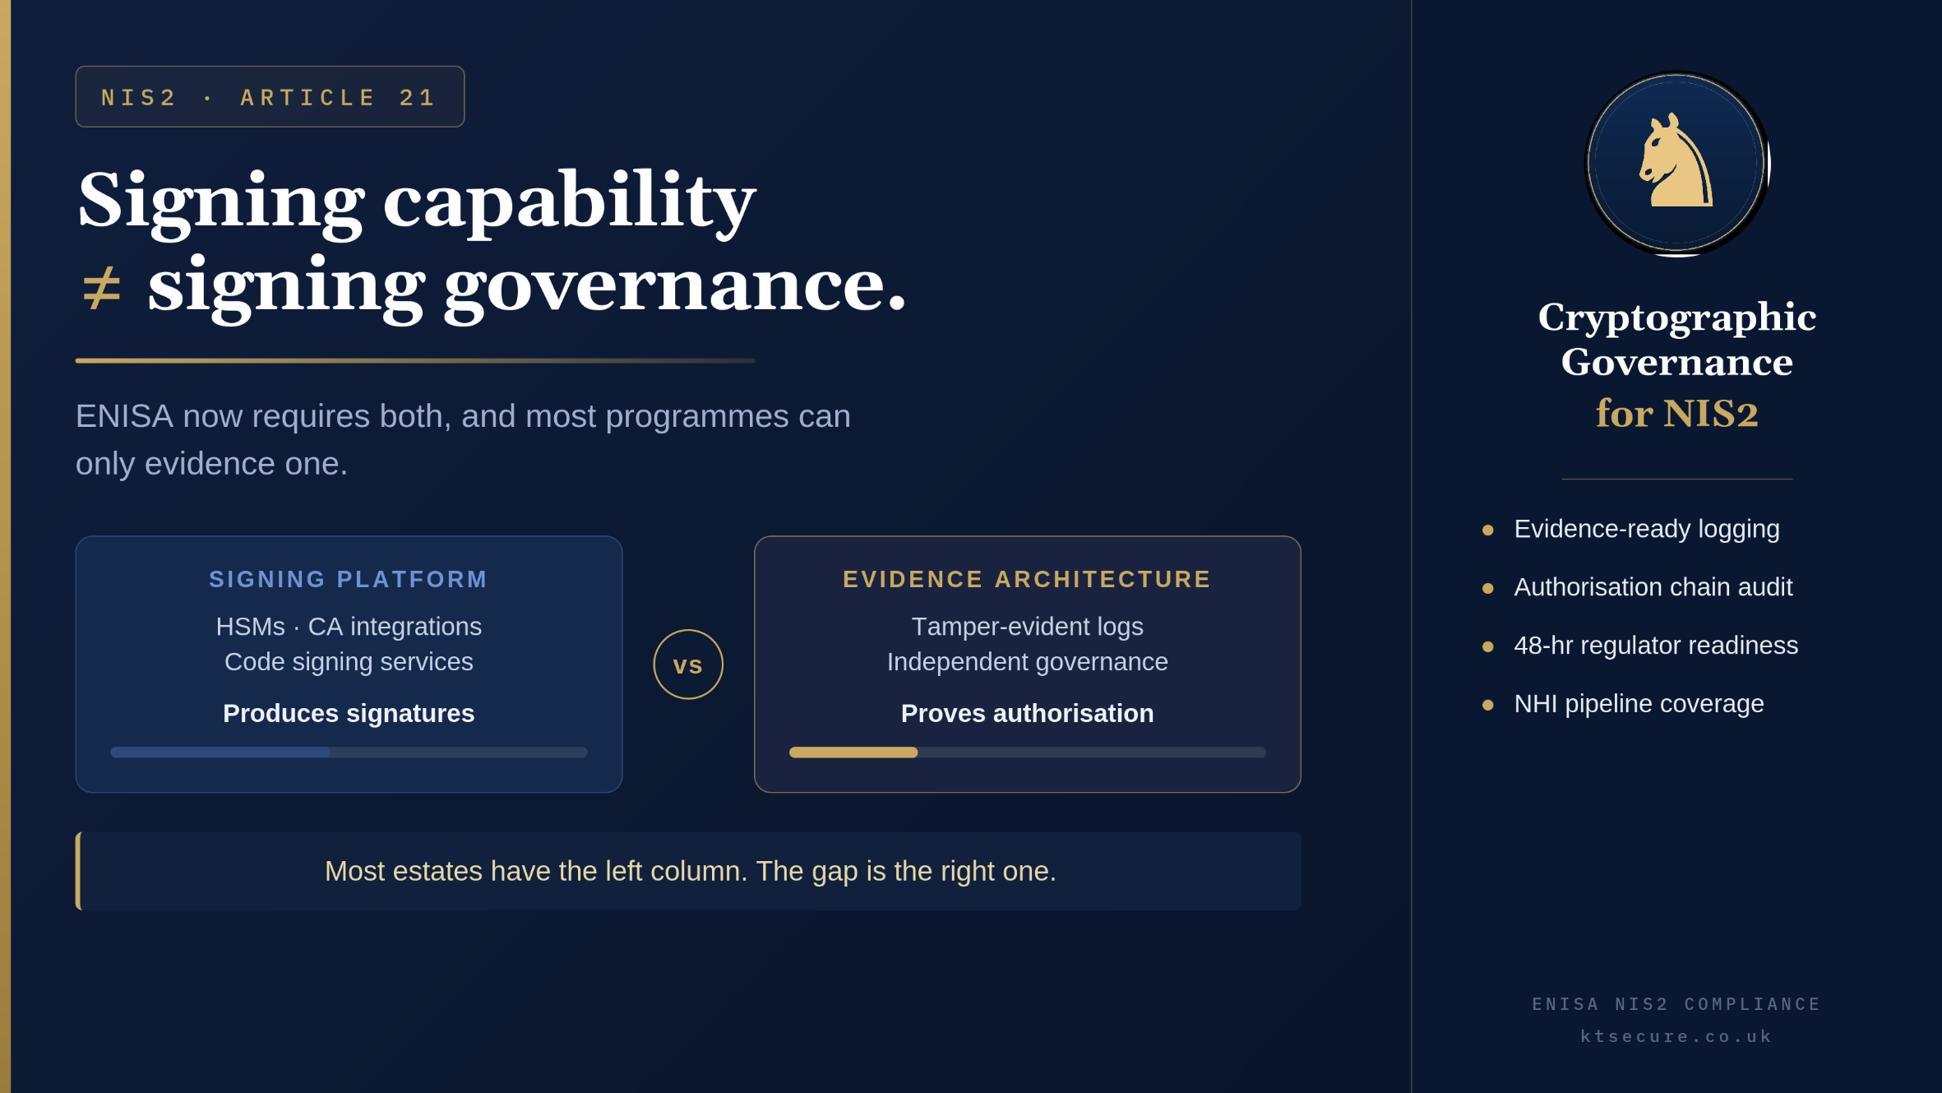Click the Proves authorisation label

point(1027,713)
